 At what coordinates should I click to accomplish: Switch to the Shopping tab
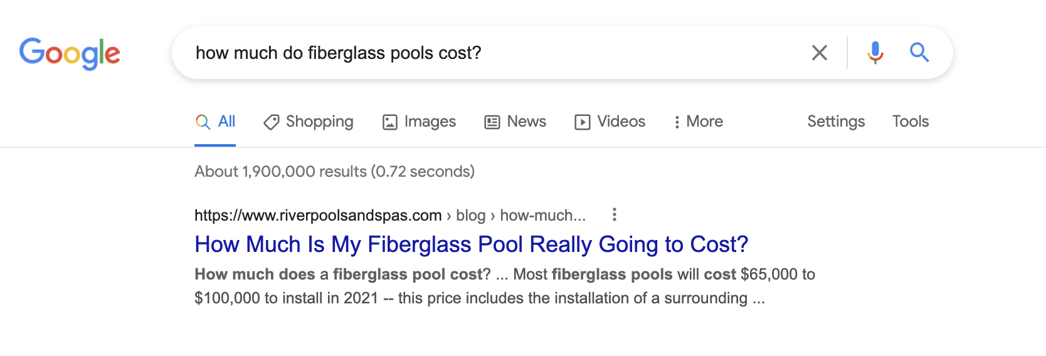pyautogui.click(x=319, y=122)
